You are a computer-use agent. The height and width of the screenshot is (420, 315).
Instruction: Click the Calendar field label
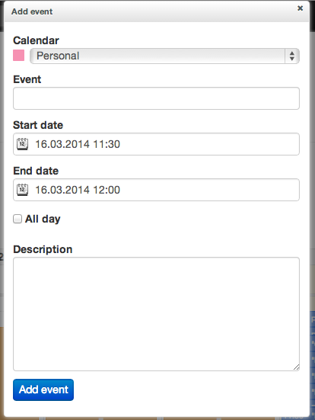click(36, 40)
